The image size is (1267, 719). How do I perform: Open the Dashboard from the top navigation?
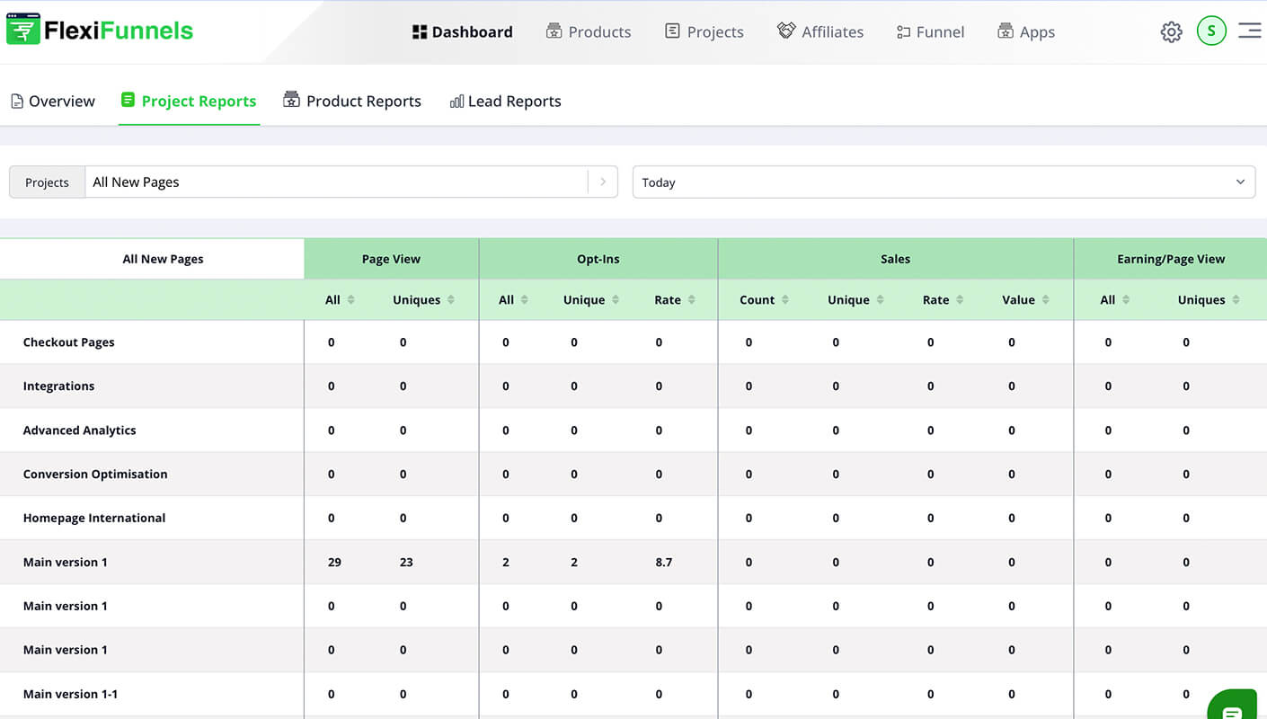point(462,31)
